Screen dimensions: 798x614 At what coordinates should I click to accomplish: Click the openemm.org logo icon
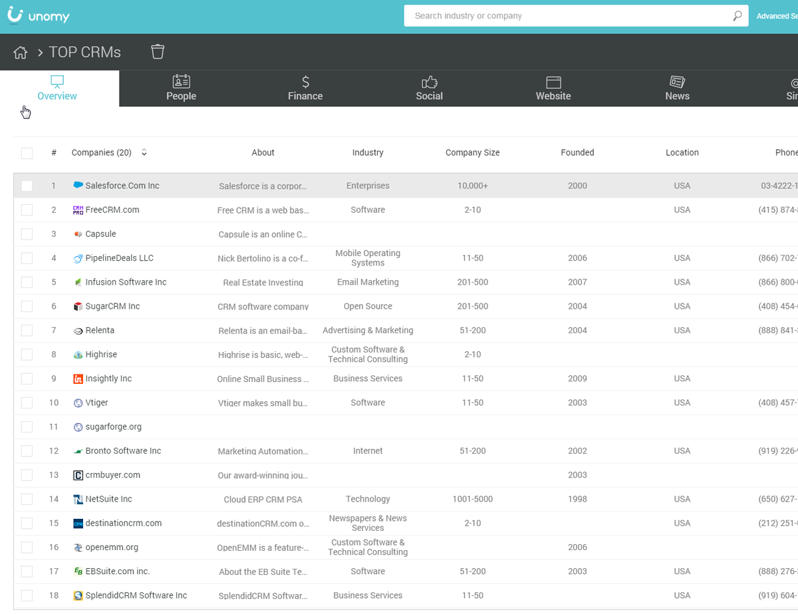[78, 547]
